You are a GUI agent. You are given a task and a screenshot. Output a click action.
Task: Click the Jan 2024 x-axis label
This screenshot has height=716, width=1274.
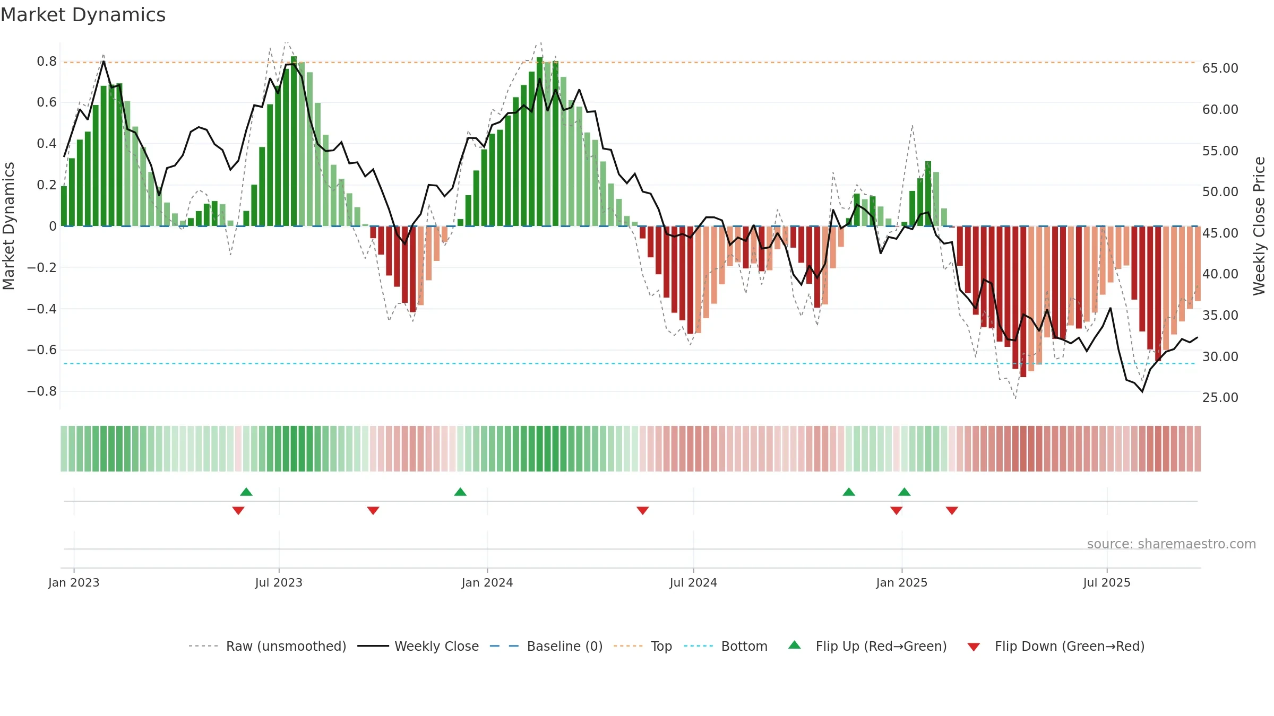coord(487,582)
